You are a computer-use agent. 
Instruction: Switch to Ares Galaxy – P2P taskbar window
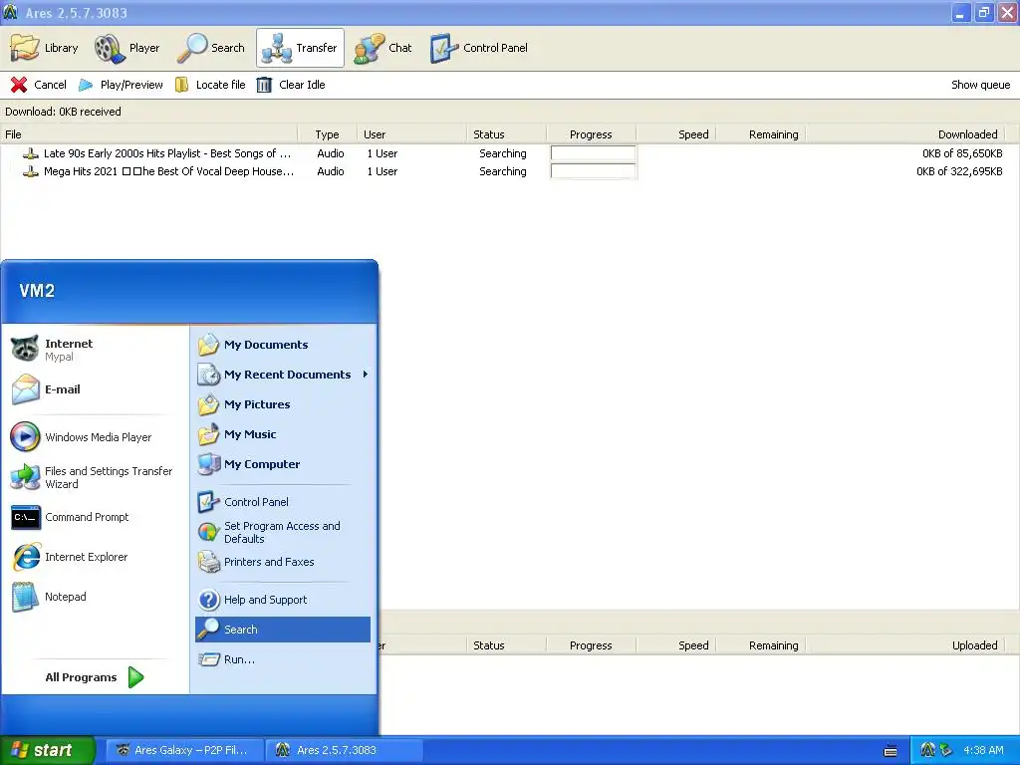click(x=184, y=750)
